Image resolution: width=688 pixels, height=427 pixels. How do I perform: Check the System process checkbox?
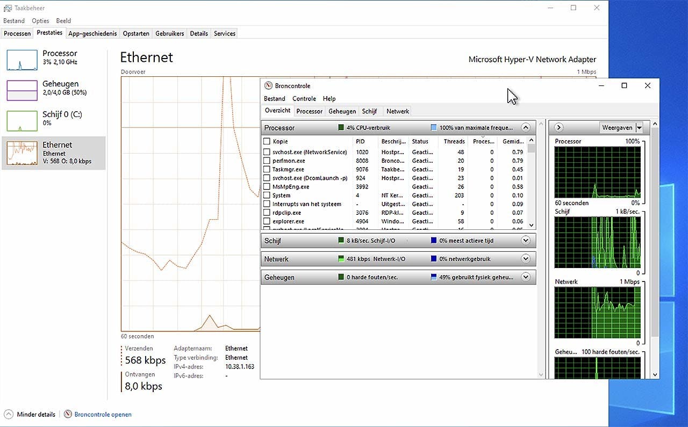pyautogui.click(x=267, y=195)
